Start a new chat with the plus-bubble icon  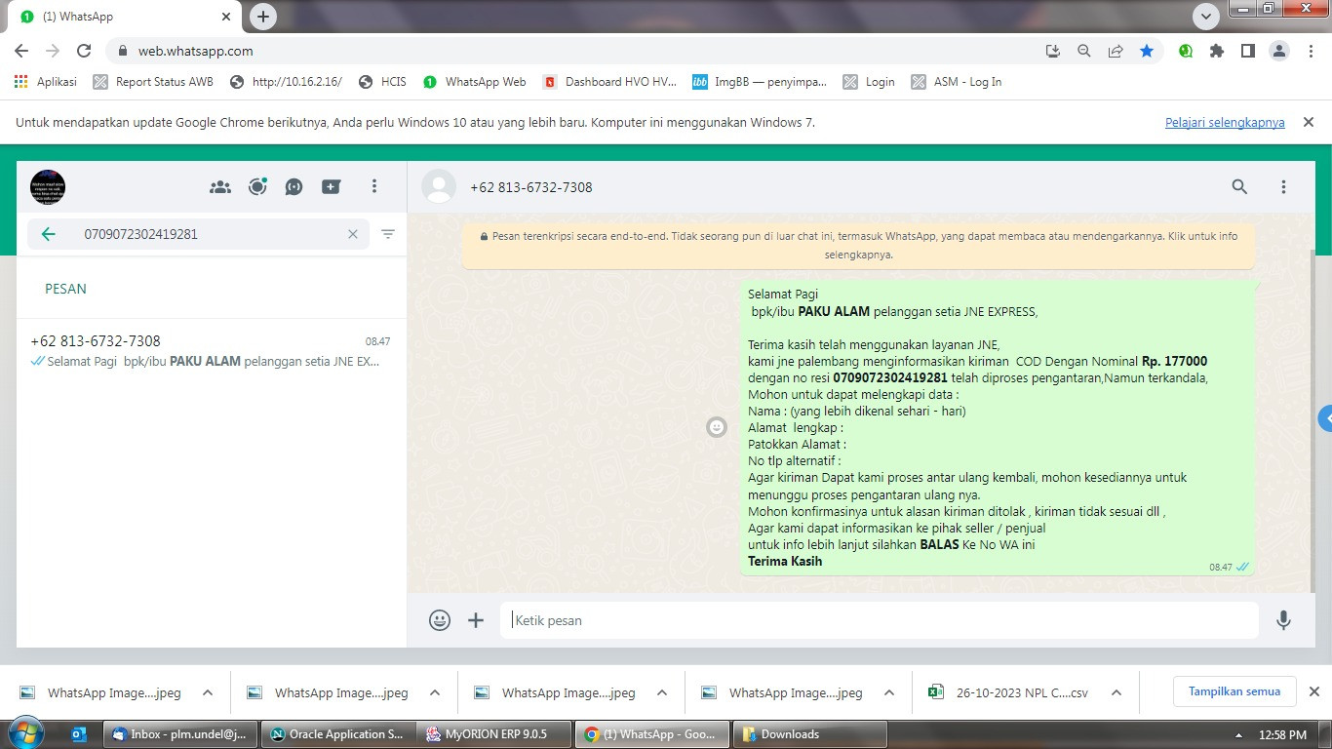click(x=332, y=186)
